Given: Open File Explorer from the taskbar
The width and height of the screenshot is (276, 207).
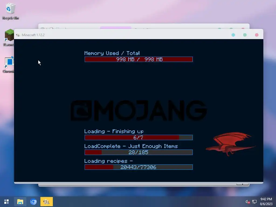Looking at the screenshot, I should coord(20,202).
